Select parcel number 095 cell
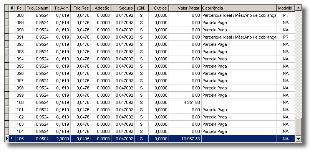This screenshot has width=310, height=162. (x=20, y=66)
